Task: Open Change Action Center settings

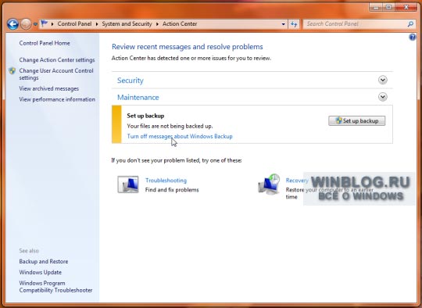Action: tap(57, 59)
